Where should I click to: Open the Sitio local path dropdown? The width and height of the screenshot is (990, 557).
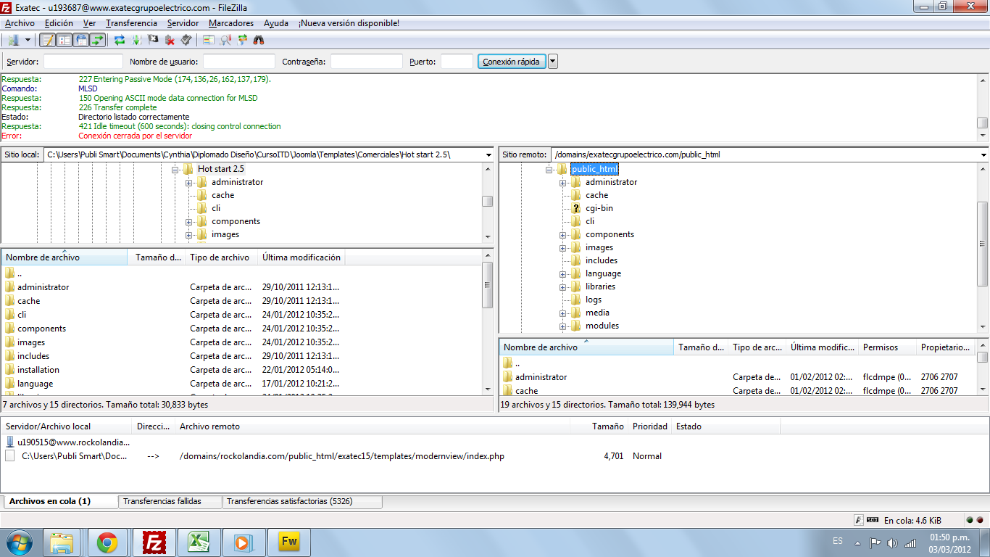(487, 154)
